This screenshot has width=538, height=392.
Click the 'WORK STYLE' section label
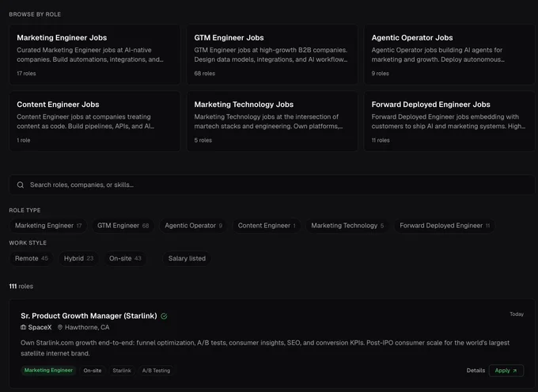28,243
